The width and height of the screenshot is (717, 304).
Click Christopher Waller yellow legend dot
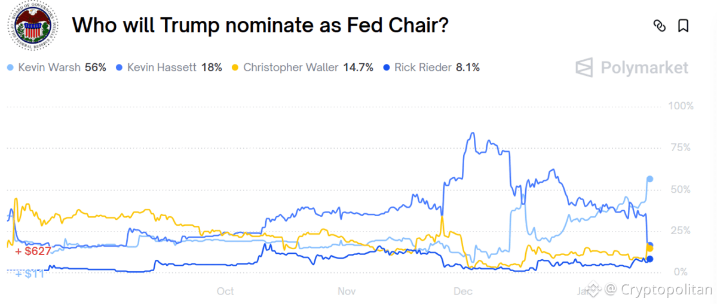[x=235, y=67]
